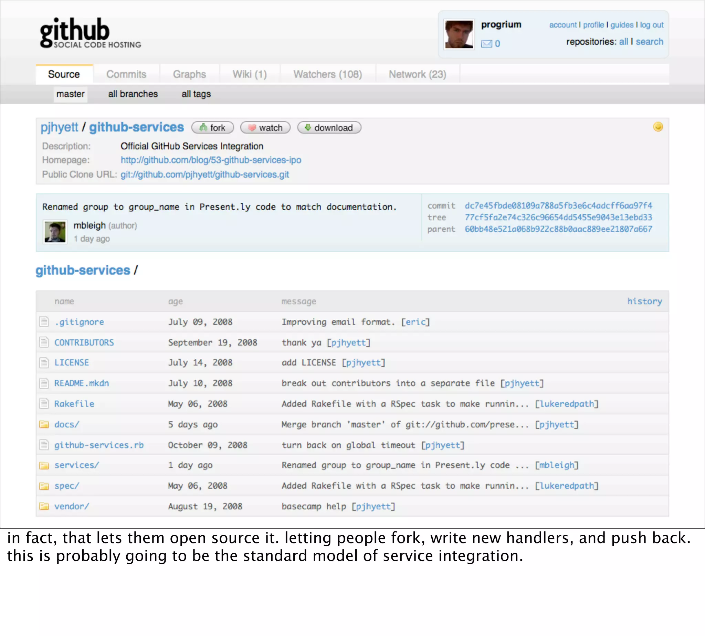Open the parent hash 60bb48e link
705x636 pixels.
558,229
